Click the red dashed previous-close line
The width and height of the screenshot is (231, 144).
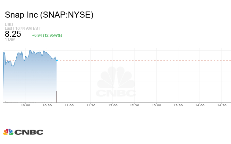pyautogui.click(x=144, y=60)
